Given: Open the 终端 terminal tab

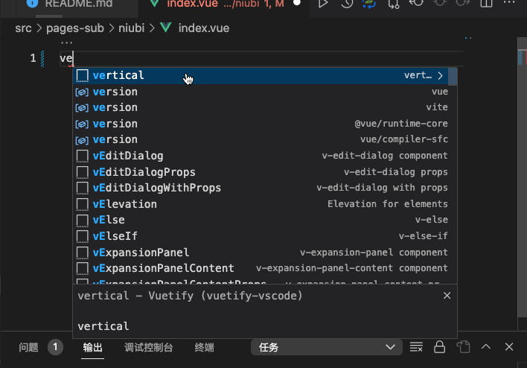Looking at the screenshot, I should 205,347.
